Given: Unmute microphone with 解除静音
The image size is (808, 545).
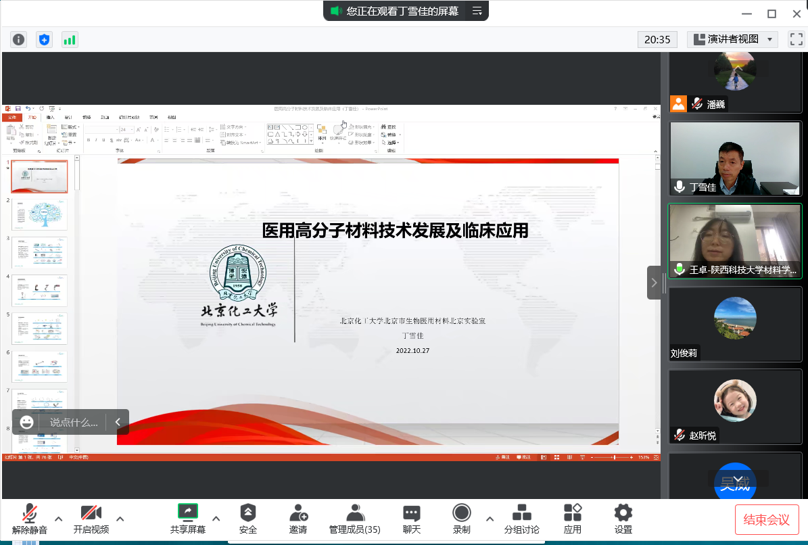Looking at the screenshot, I should click(30, 519).
